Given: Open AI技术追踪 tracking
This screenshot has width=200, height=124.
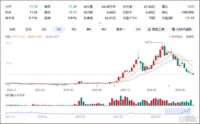Looking at the screenshot, I should 181,30.
